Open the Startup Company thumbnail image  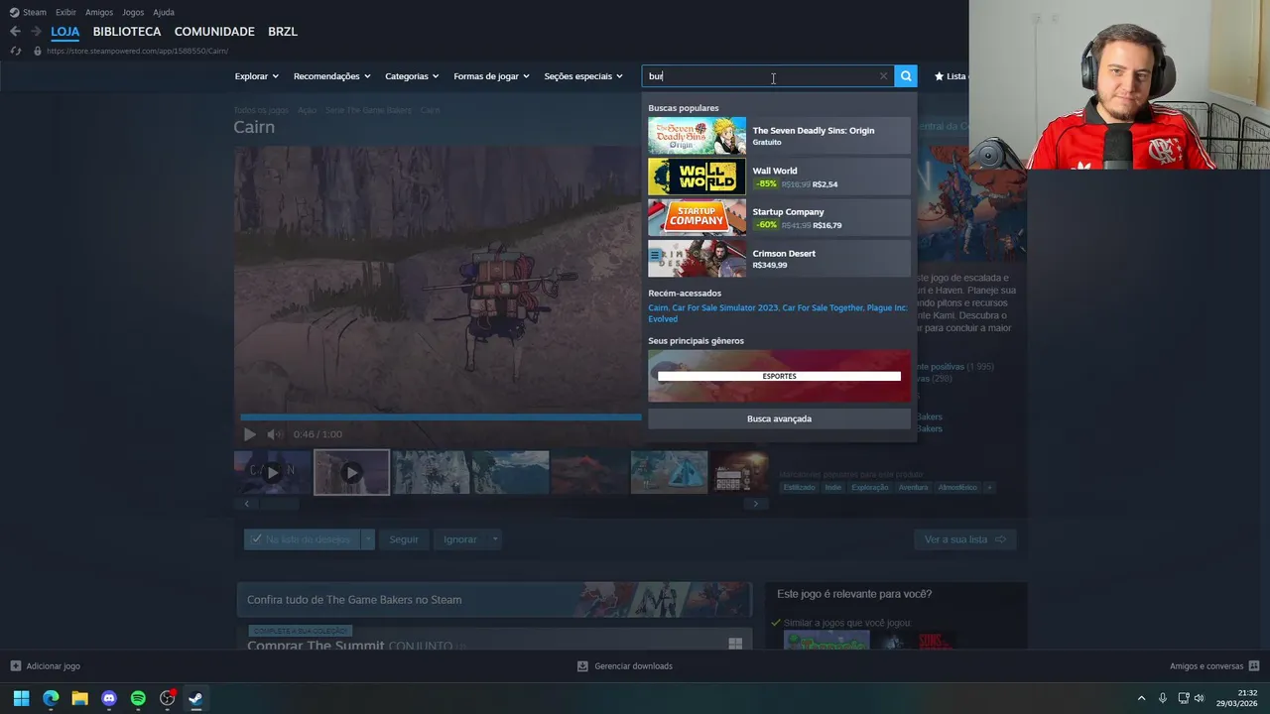tap(697, 218)
